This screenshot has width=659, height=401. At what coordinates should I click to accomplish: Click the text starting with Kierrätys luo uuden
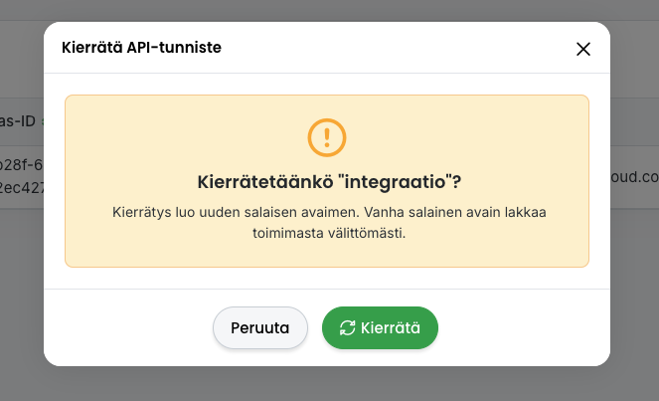coord(329,222)
